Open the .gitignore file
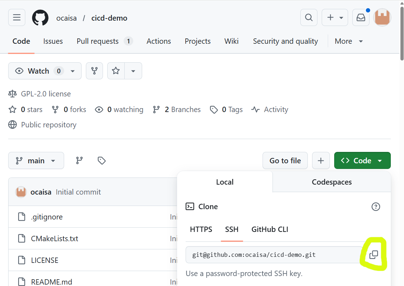 tap(47, 217)
